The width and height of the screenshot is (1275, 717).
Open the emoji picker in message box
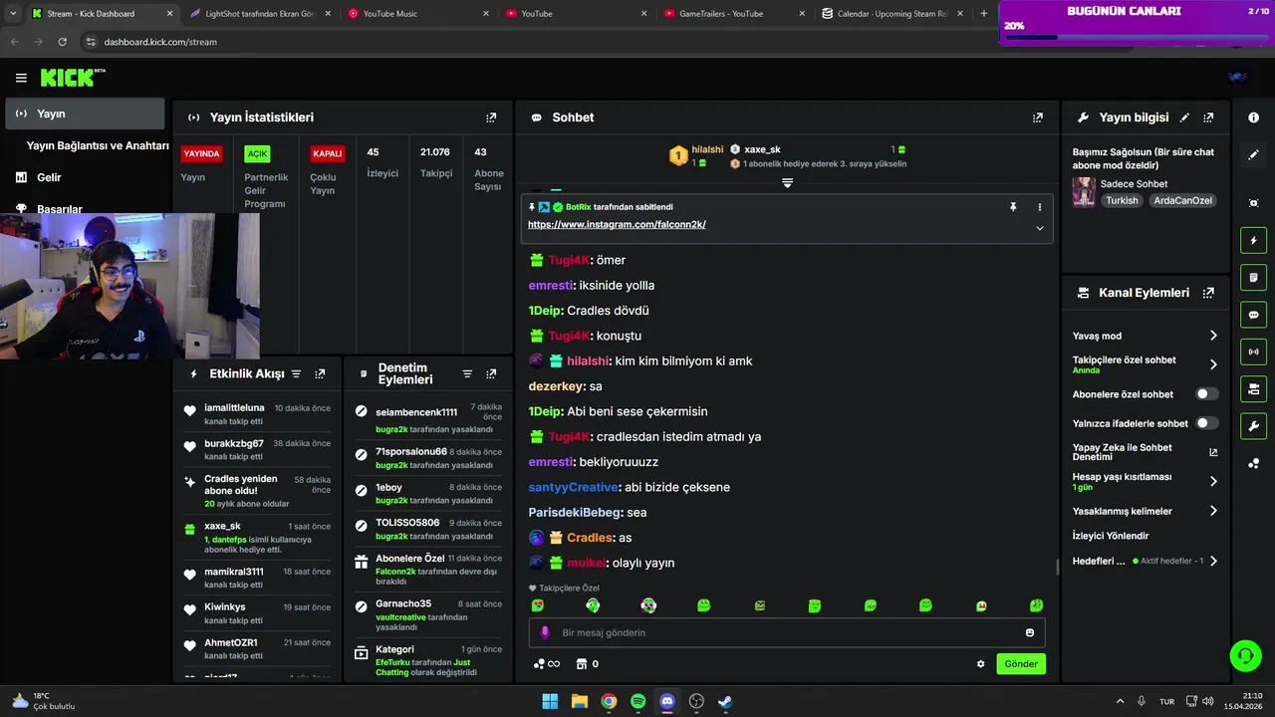(1030, 632)
